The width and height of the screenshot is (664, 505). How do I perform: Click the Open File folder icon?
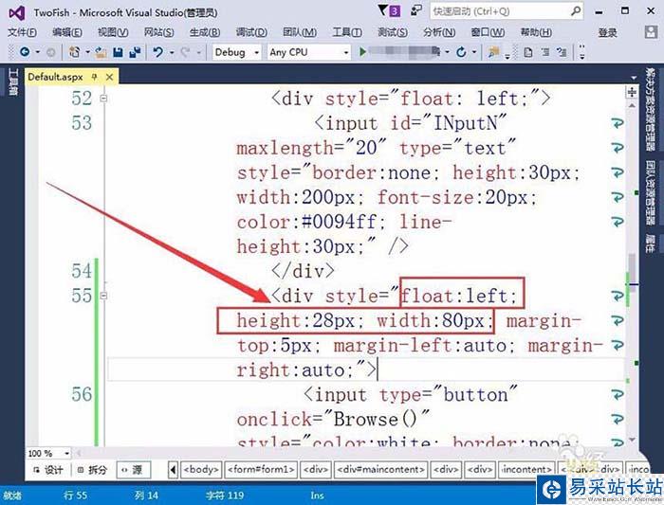(x=101, y=52)
